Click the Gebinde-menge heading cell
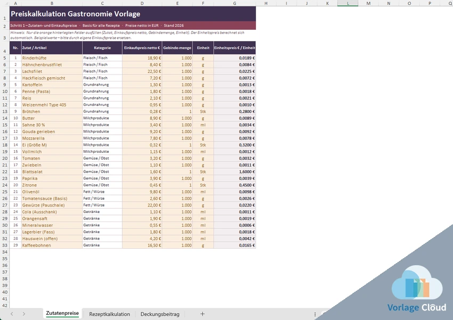Image resolution: width=453 pixels, height=320 pixels. point(177,48)
